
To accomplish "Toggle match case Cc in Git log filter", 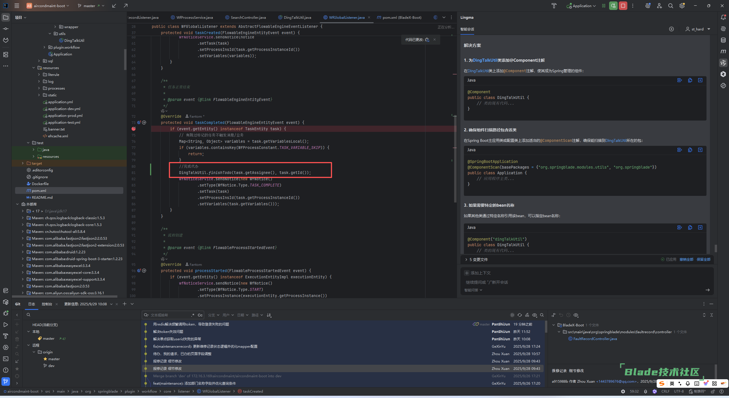I will [x=200, y=315].
